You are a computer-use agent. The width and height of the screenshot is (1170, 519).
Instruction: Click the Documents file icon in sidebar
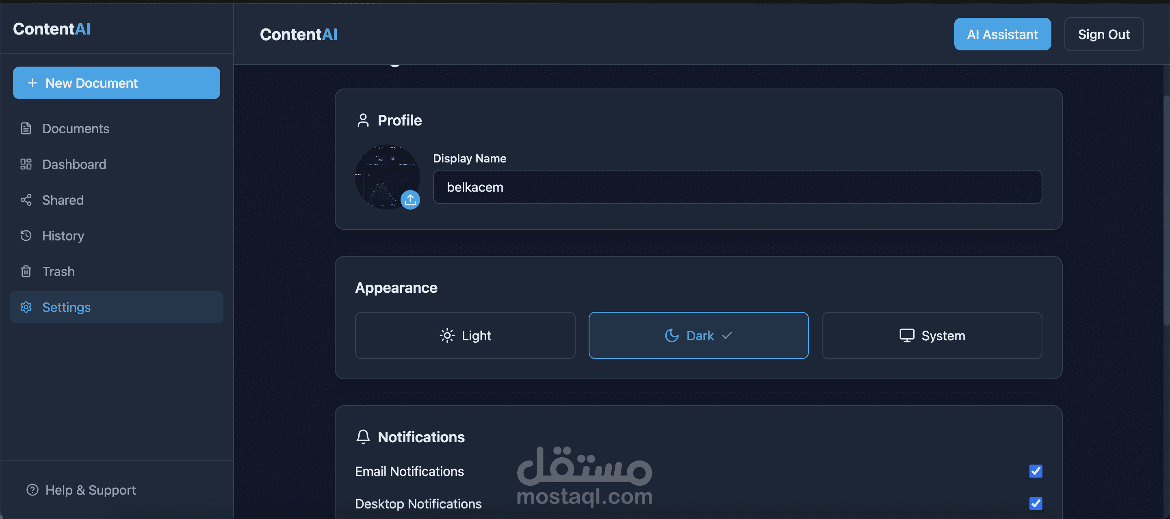[26, 128]
